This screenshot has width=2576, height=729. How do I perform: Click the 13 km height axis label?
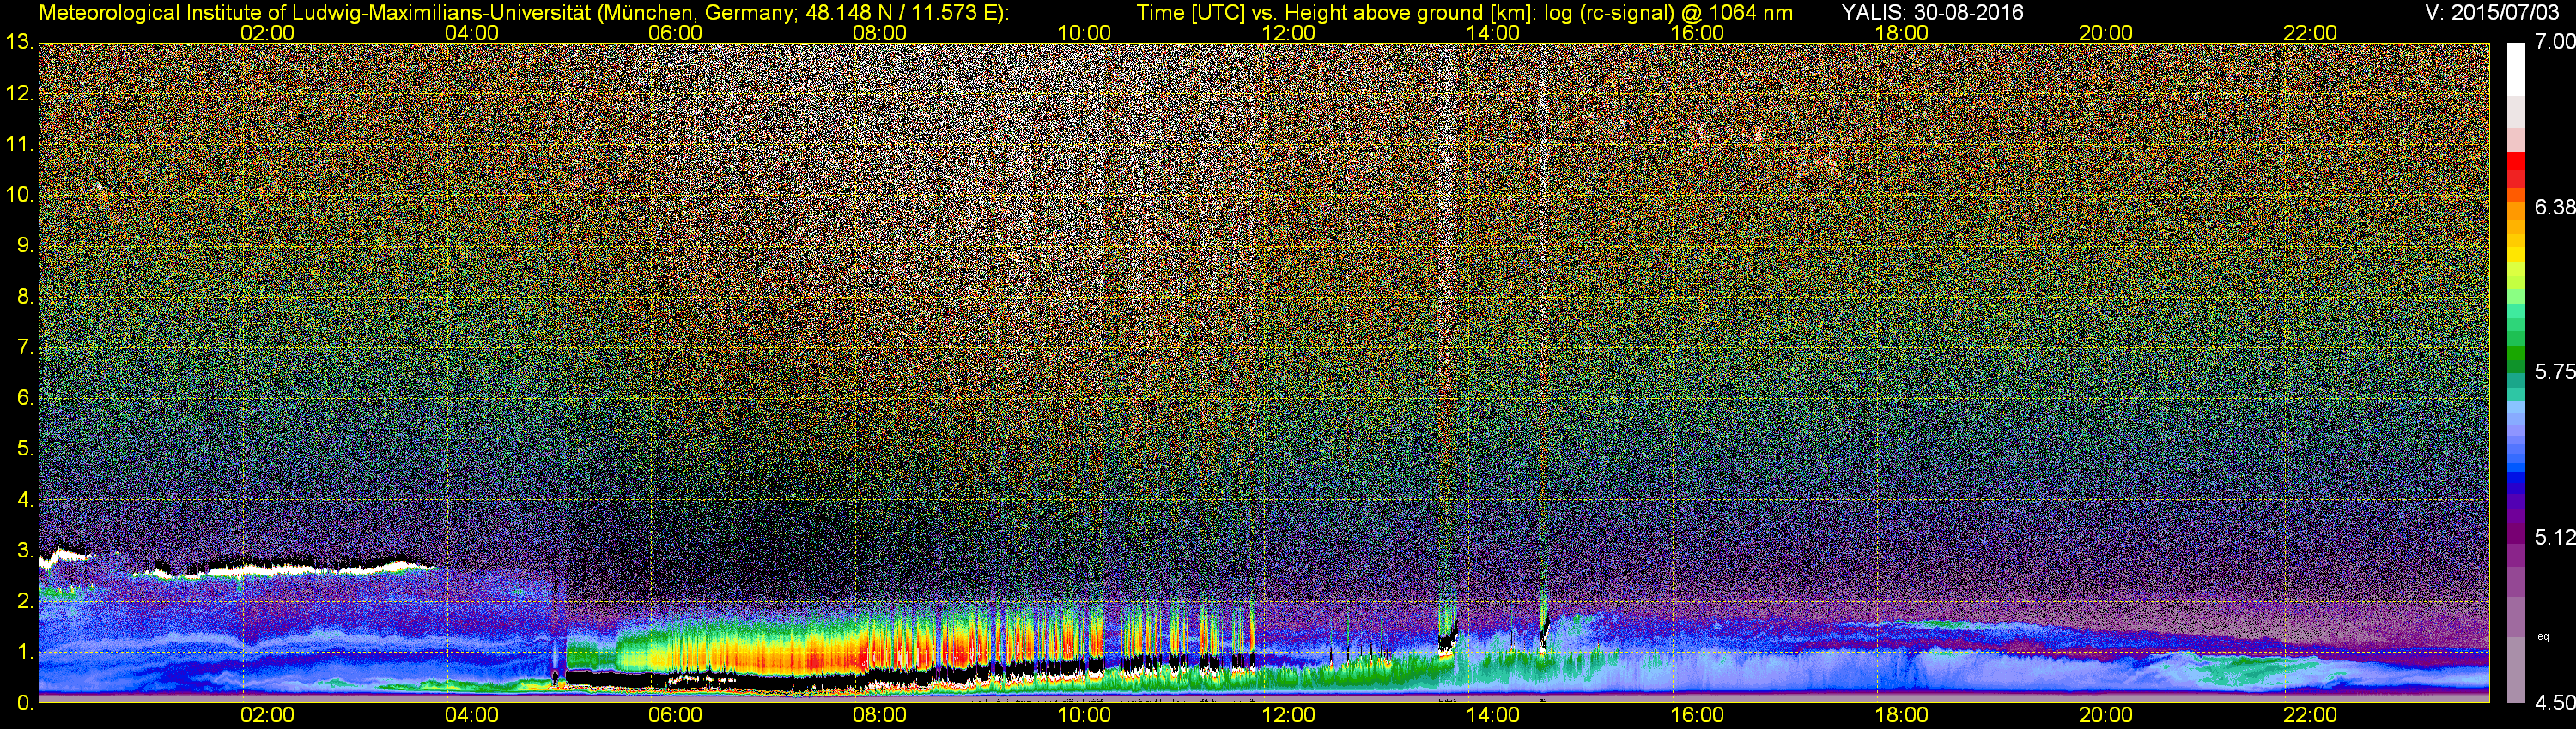19,43
